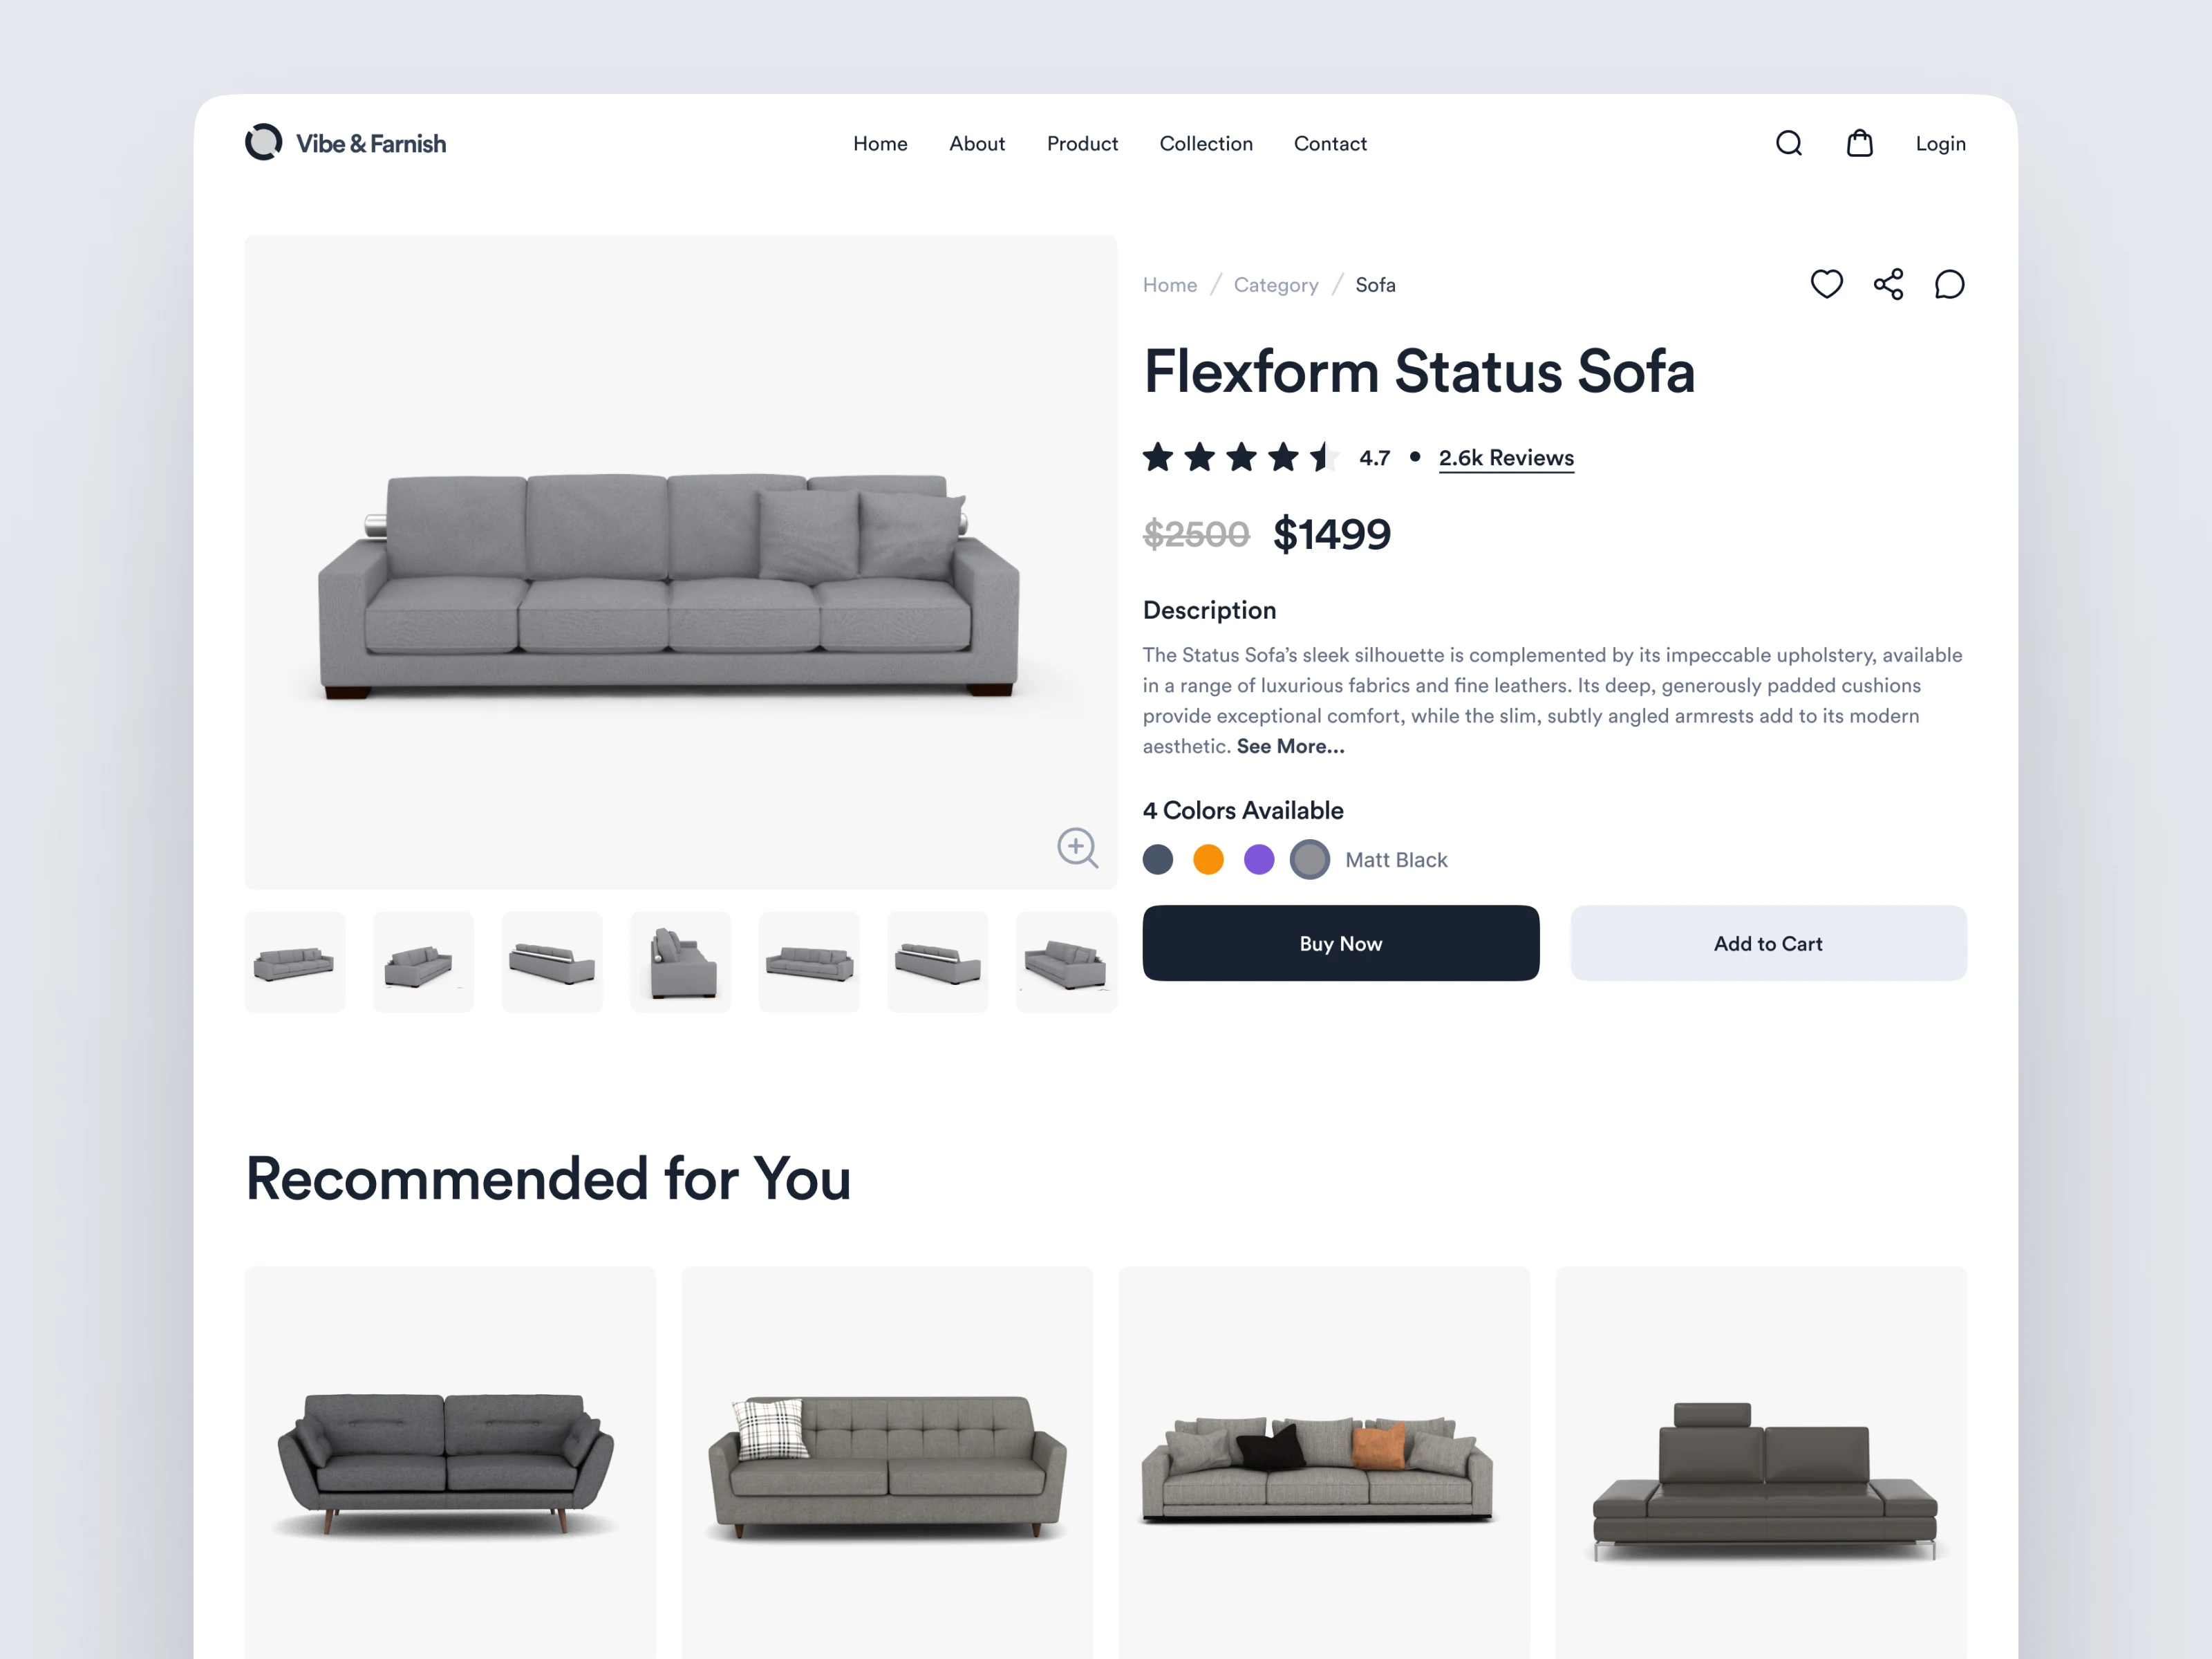The height and width of the screenshot is (1659, 2212).
Task: Zoom into the sofa image with magnifier-plus icon
Action: coord(1077,847)
